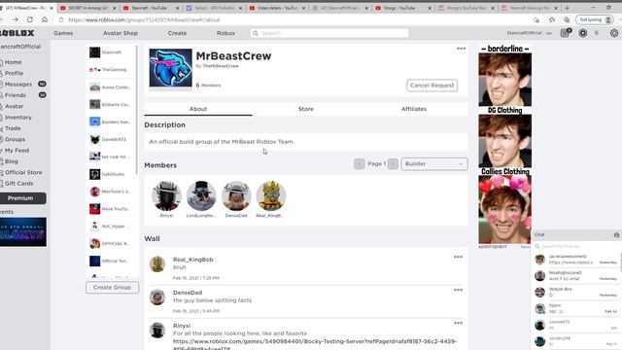Open the group options three-dot menu
Viewport: 622px width, 350px height.
461,49
